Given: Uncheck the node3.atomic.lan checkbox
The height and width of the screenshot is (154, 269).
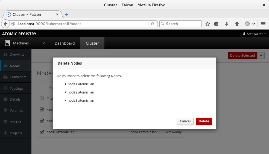Looking at the screenshot, I should (x=42, y=132).
